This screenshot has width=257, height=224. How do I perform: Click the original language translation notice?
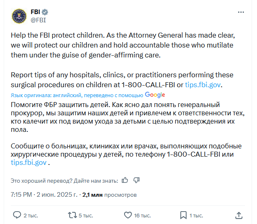77,95
